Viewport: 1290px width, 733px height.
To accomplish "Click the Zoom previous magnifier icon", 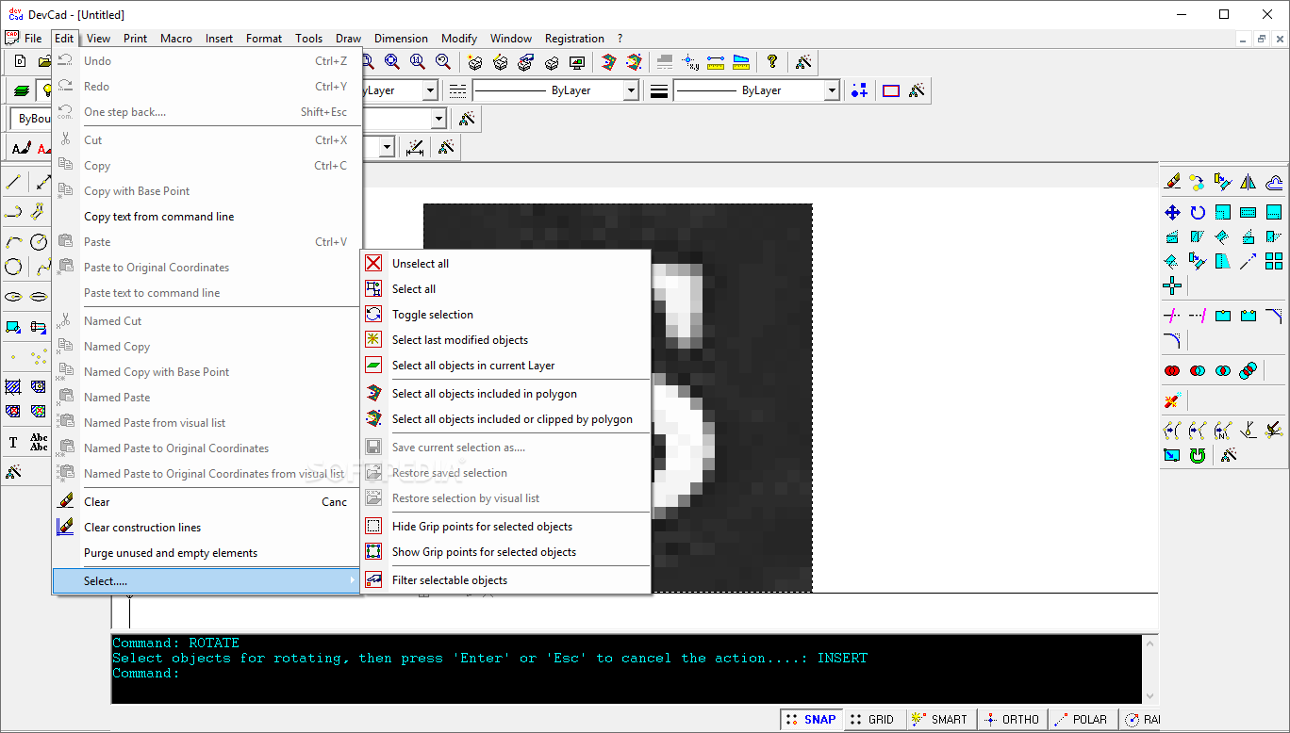I will [442, 61].
